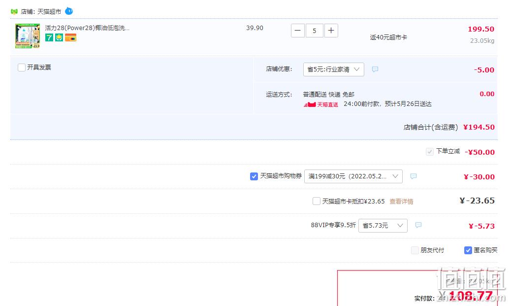Screen dimensions: 510x306
Task: Click the quantity field showing 5
Action: click(x=315, y=31)
